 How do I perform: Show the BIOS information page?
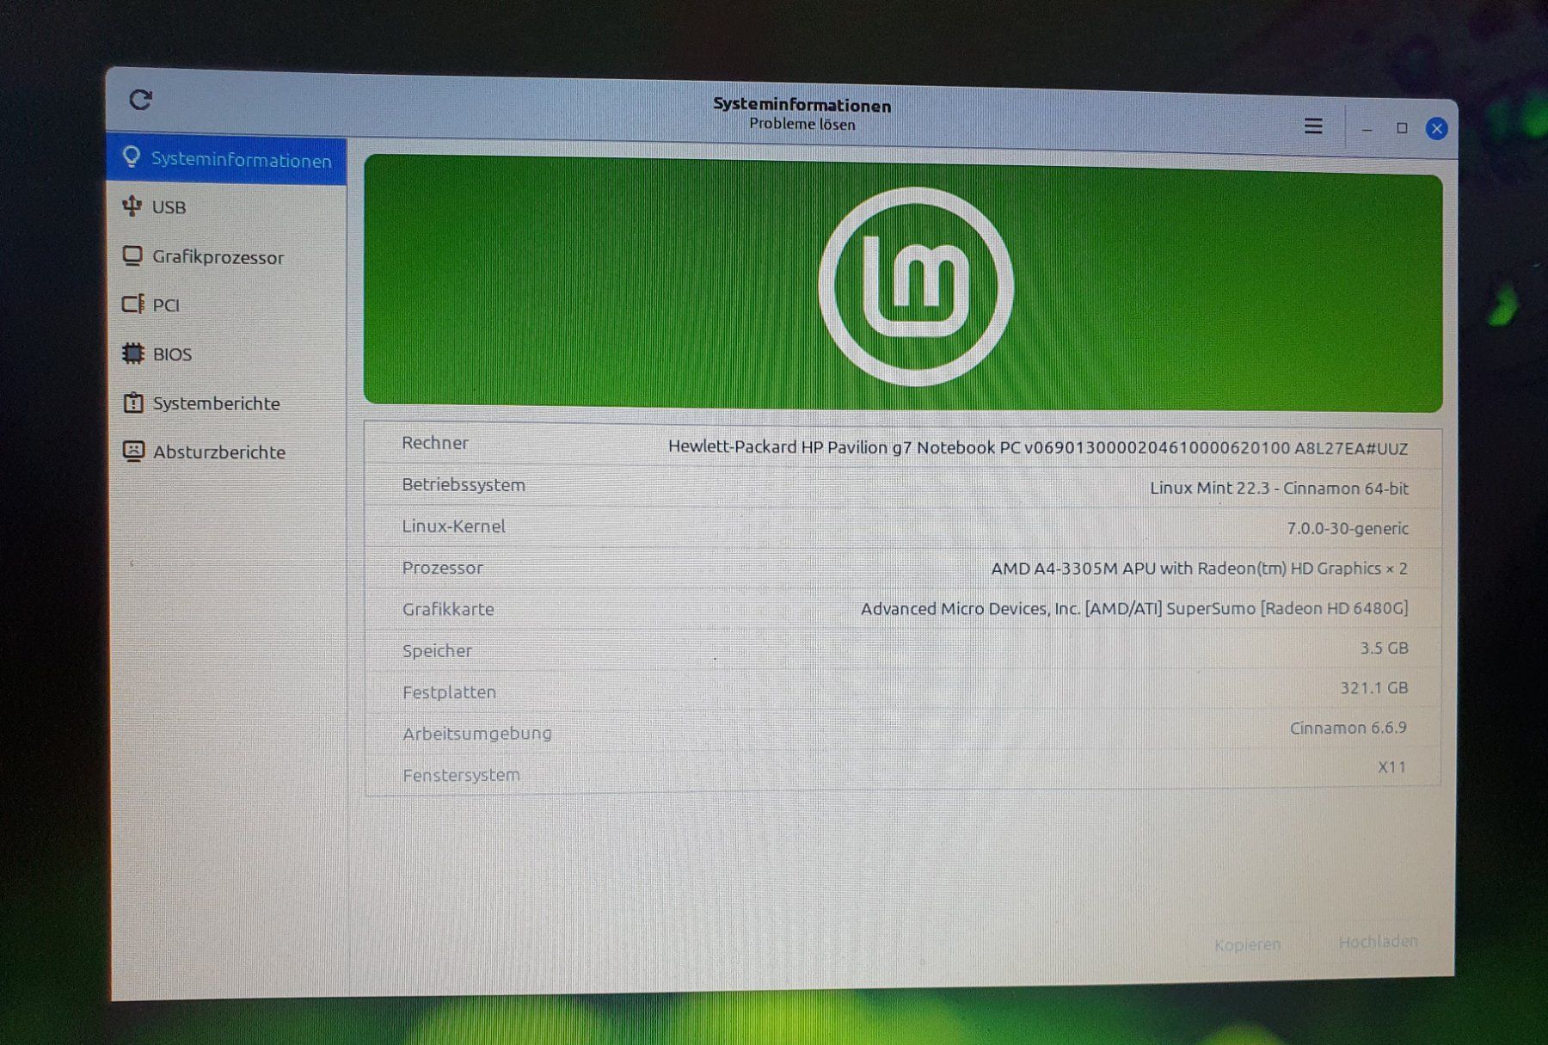point(228,354)
